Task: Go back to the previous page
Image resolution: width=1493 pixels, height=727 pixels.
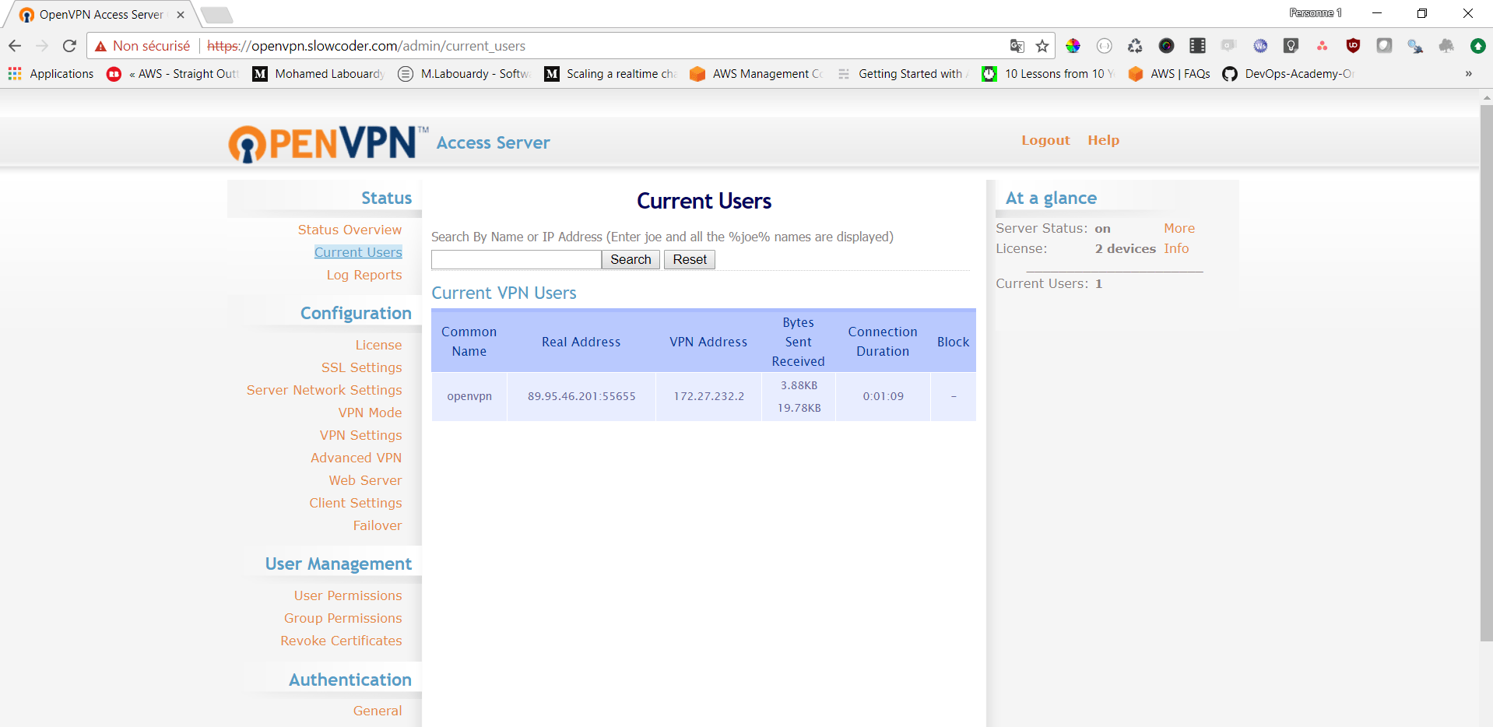Action: tap(15, 46)
